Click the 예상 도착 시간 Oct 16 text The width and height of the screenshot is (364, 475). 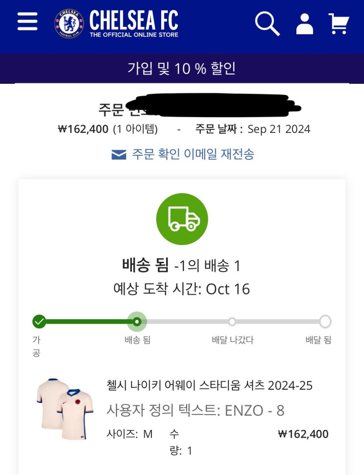(182, 289)
